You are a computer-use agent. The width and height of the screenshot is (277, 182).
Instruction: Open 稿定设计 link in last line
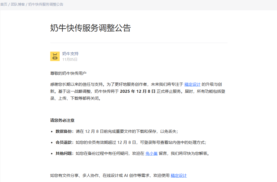pyautogui.click(x=179, y=176)
